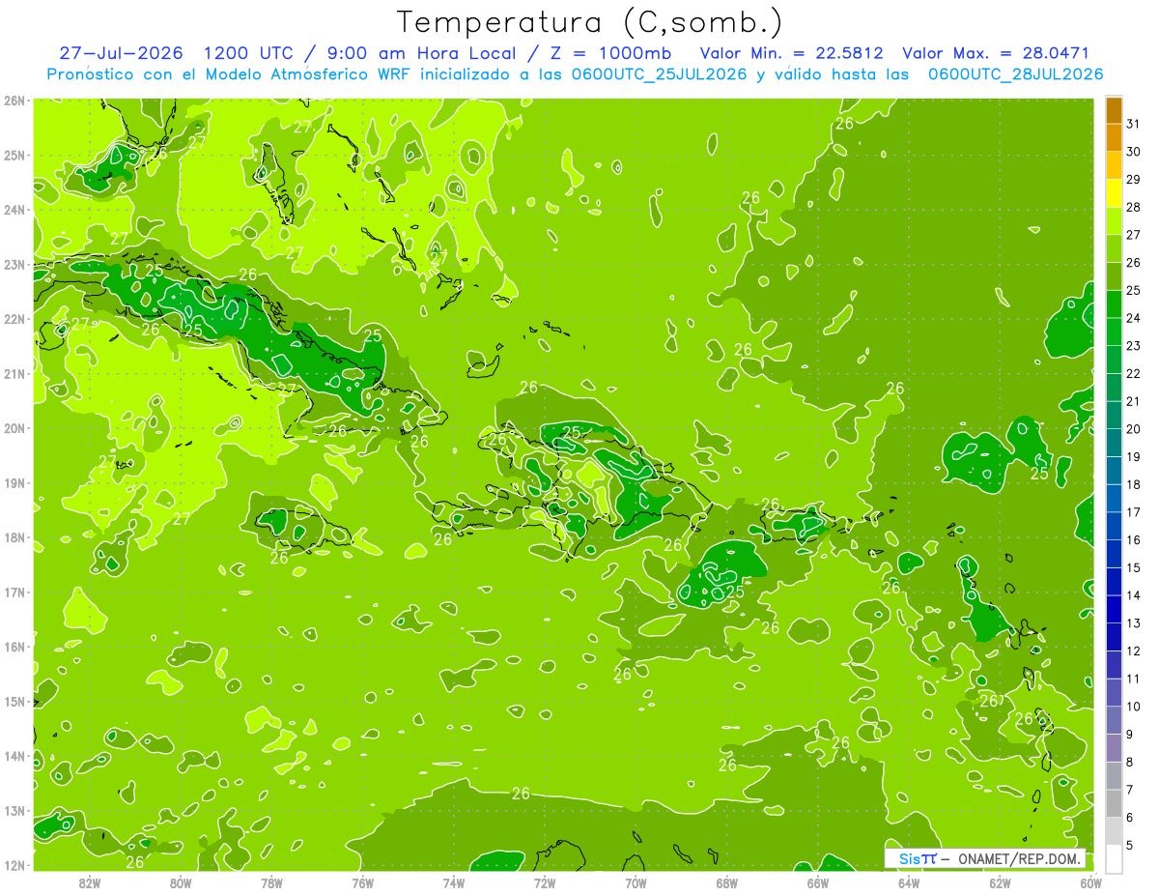
Task: Click the "76W" longitude axis label
Action: pyautogui.click(x=363, y=882)
